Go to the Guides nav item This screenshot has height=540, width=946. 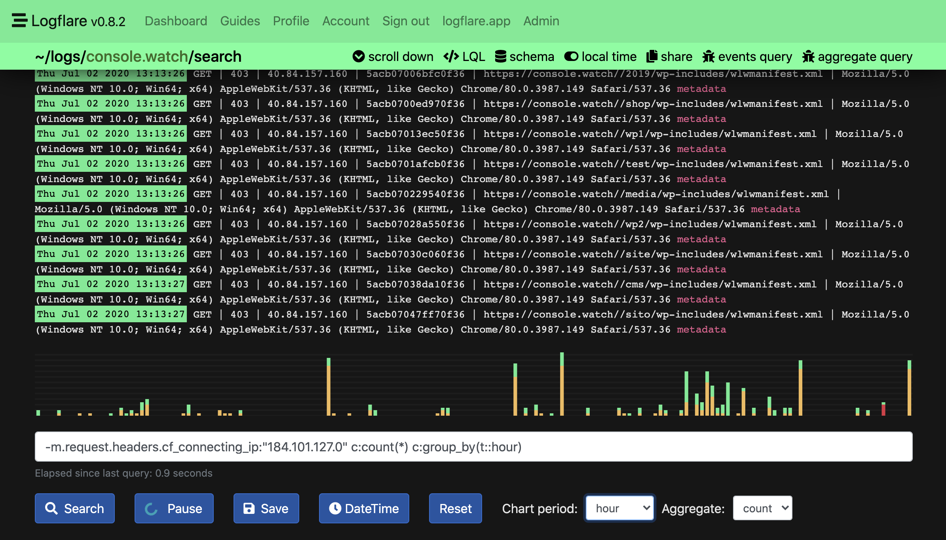coord(240,21)
